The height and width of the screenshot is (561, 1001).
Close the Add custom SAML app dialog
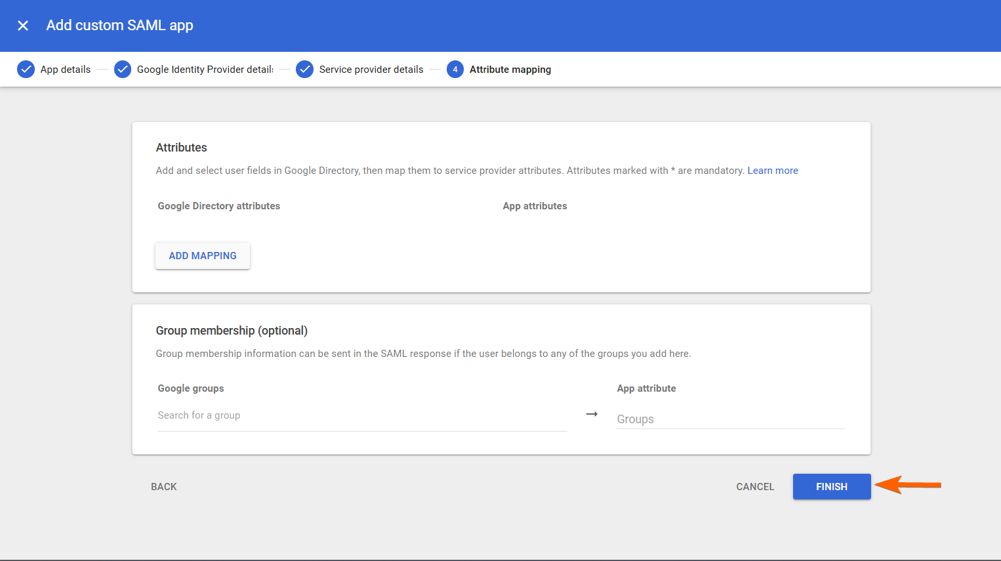23,26
